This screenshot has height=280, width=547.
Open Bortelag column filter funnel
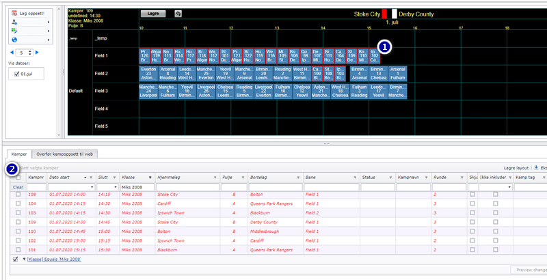pyautogui.click(x=298, y=178)
